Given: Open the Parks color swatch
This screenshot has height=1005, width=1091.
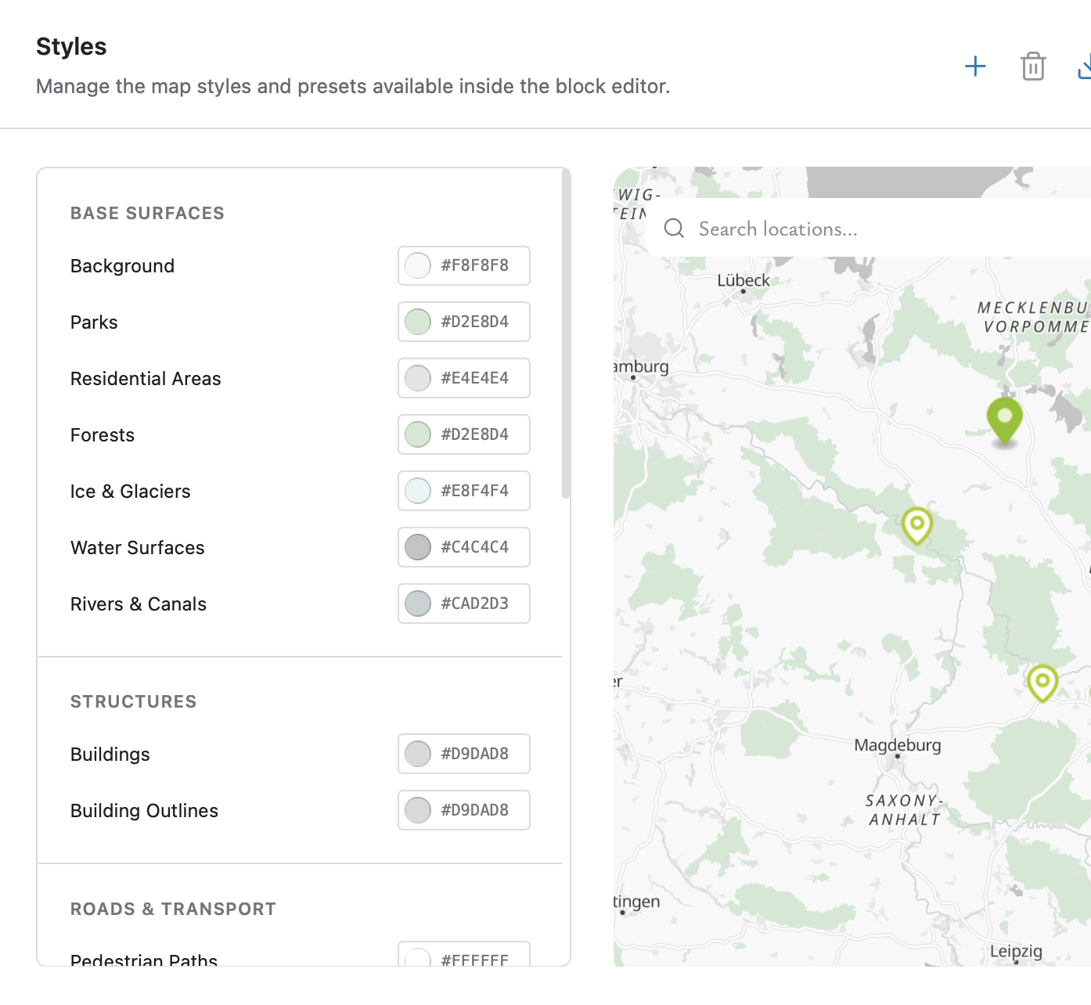Looking at the screenshot, I should tap(418, 322).
